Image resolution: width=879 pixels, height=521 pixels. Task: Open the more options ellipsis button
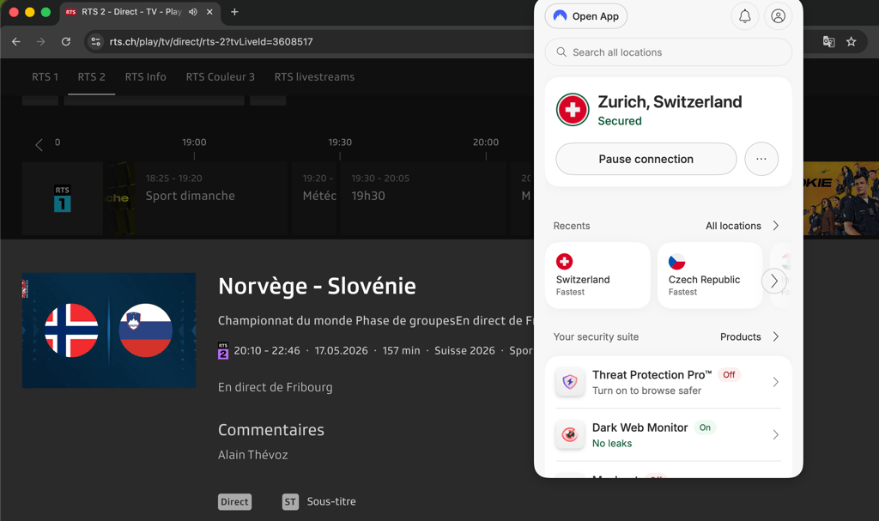(761, 159)
